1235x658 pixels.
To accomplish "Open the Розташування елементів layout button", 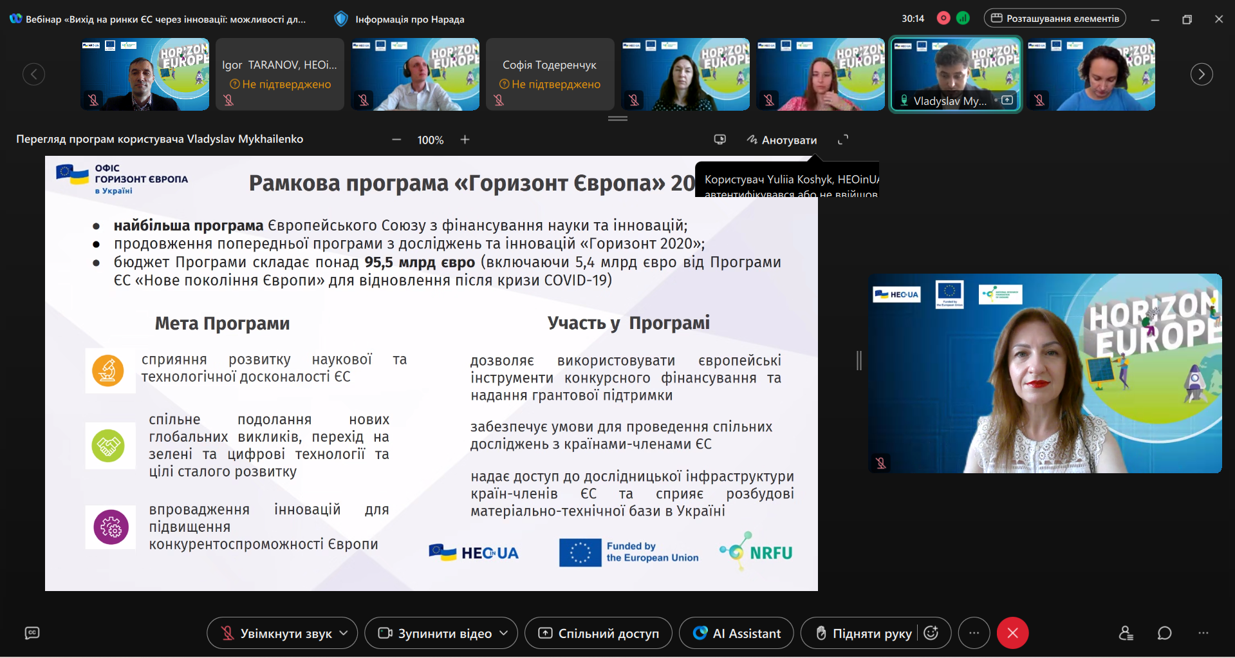I will click(1055, 18).
